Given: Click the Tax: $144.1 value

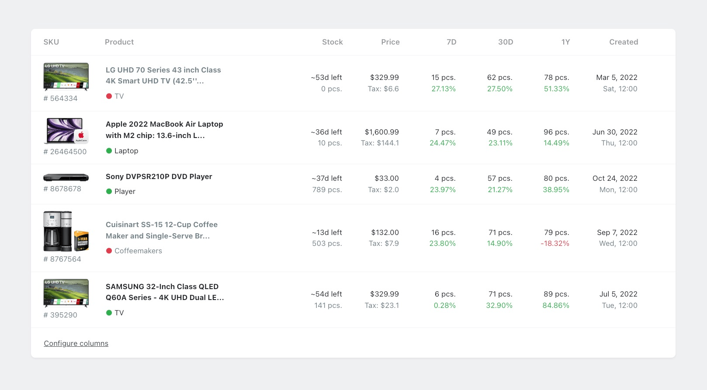Looking at the screenshot, I should click(x=380, y=143).
